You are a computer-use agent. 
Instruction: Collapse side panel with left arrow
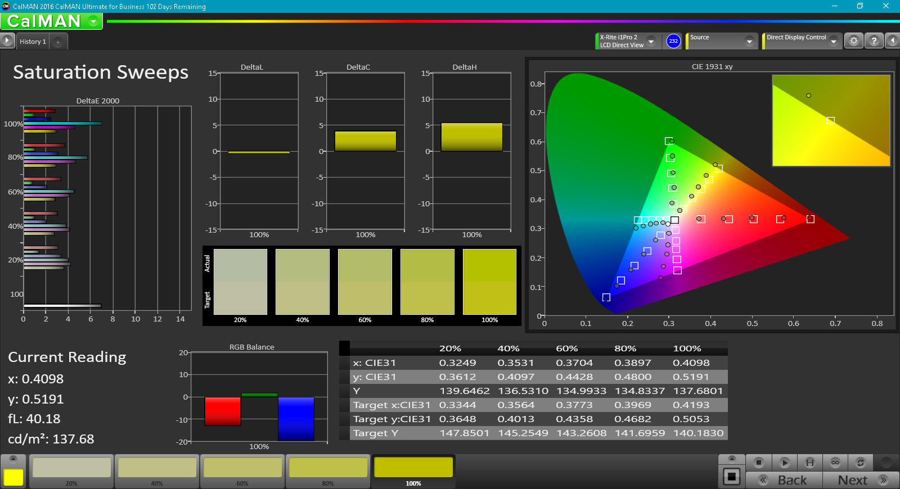tap(892, 41)
